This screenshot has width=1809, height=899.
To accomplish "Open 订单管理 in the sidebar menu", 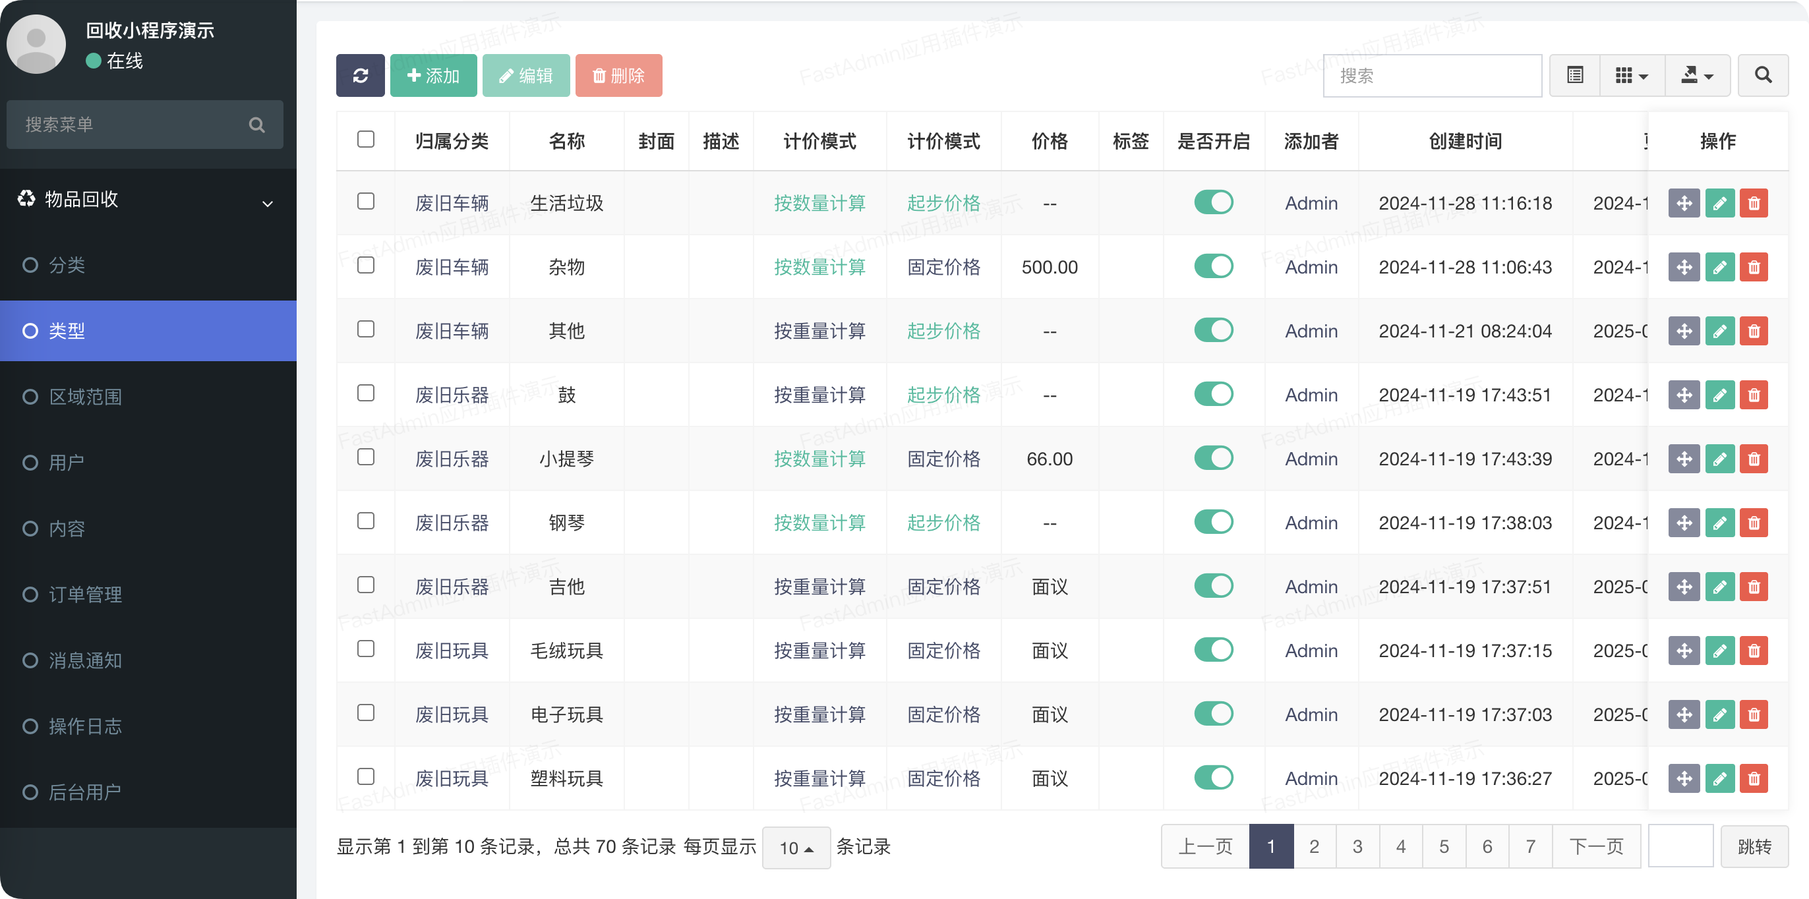I will click(85, 595).
